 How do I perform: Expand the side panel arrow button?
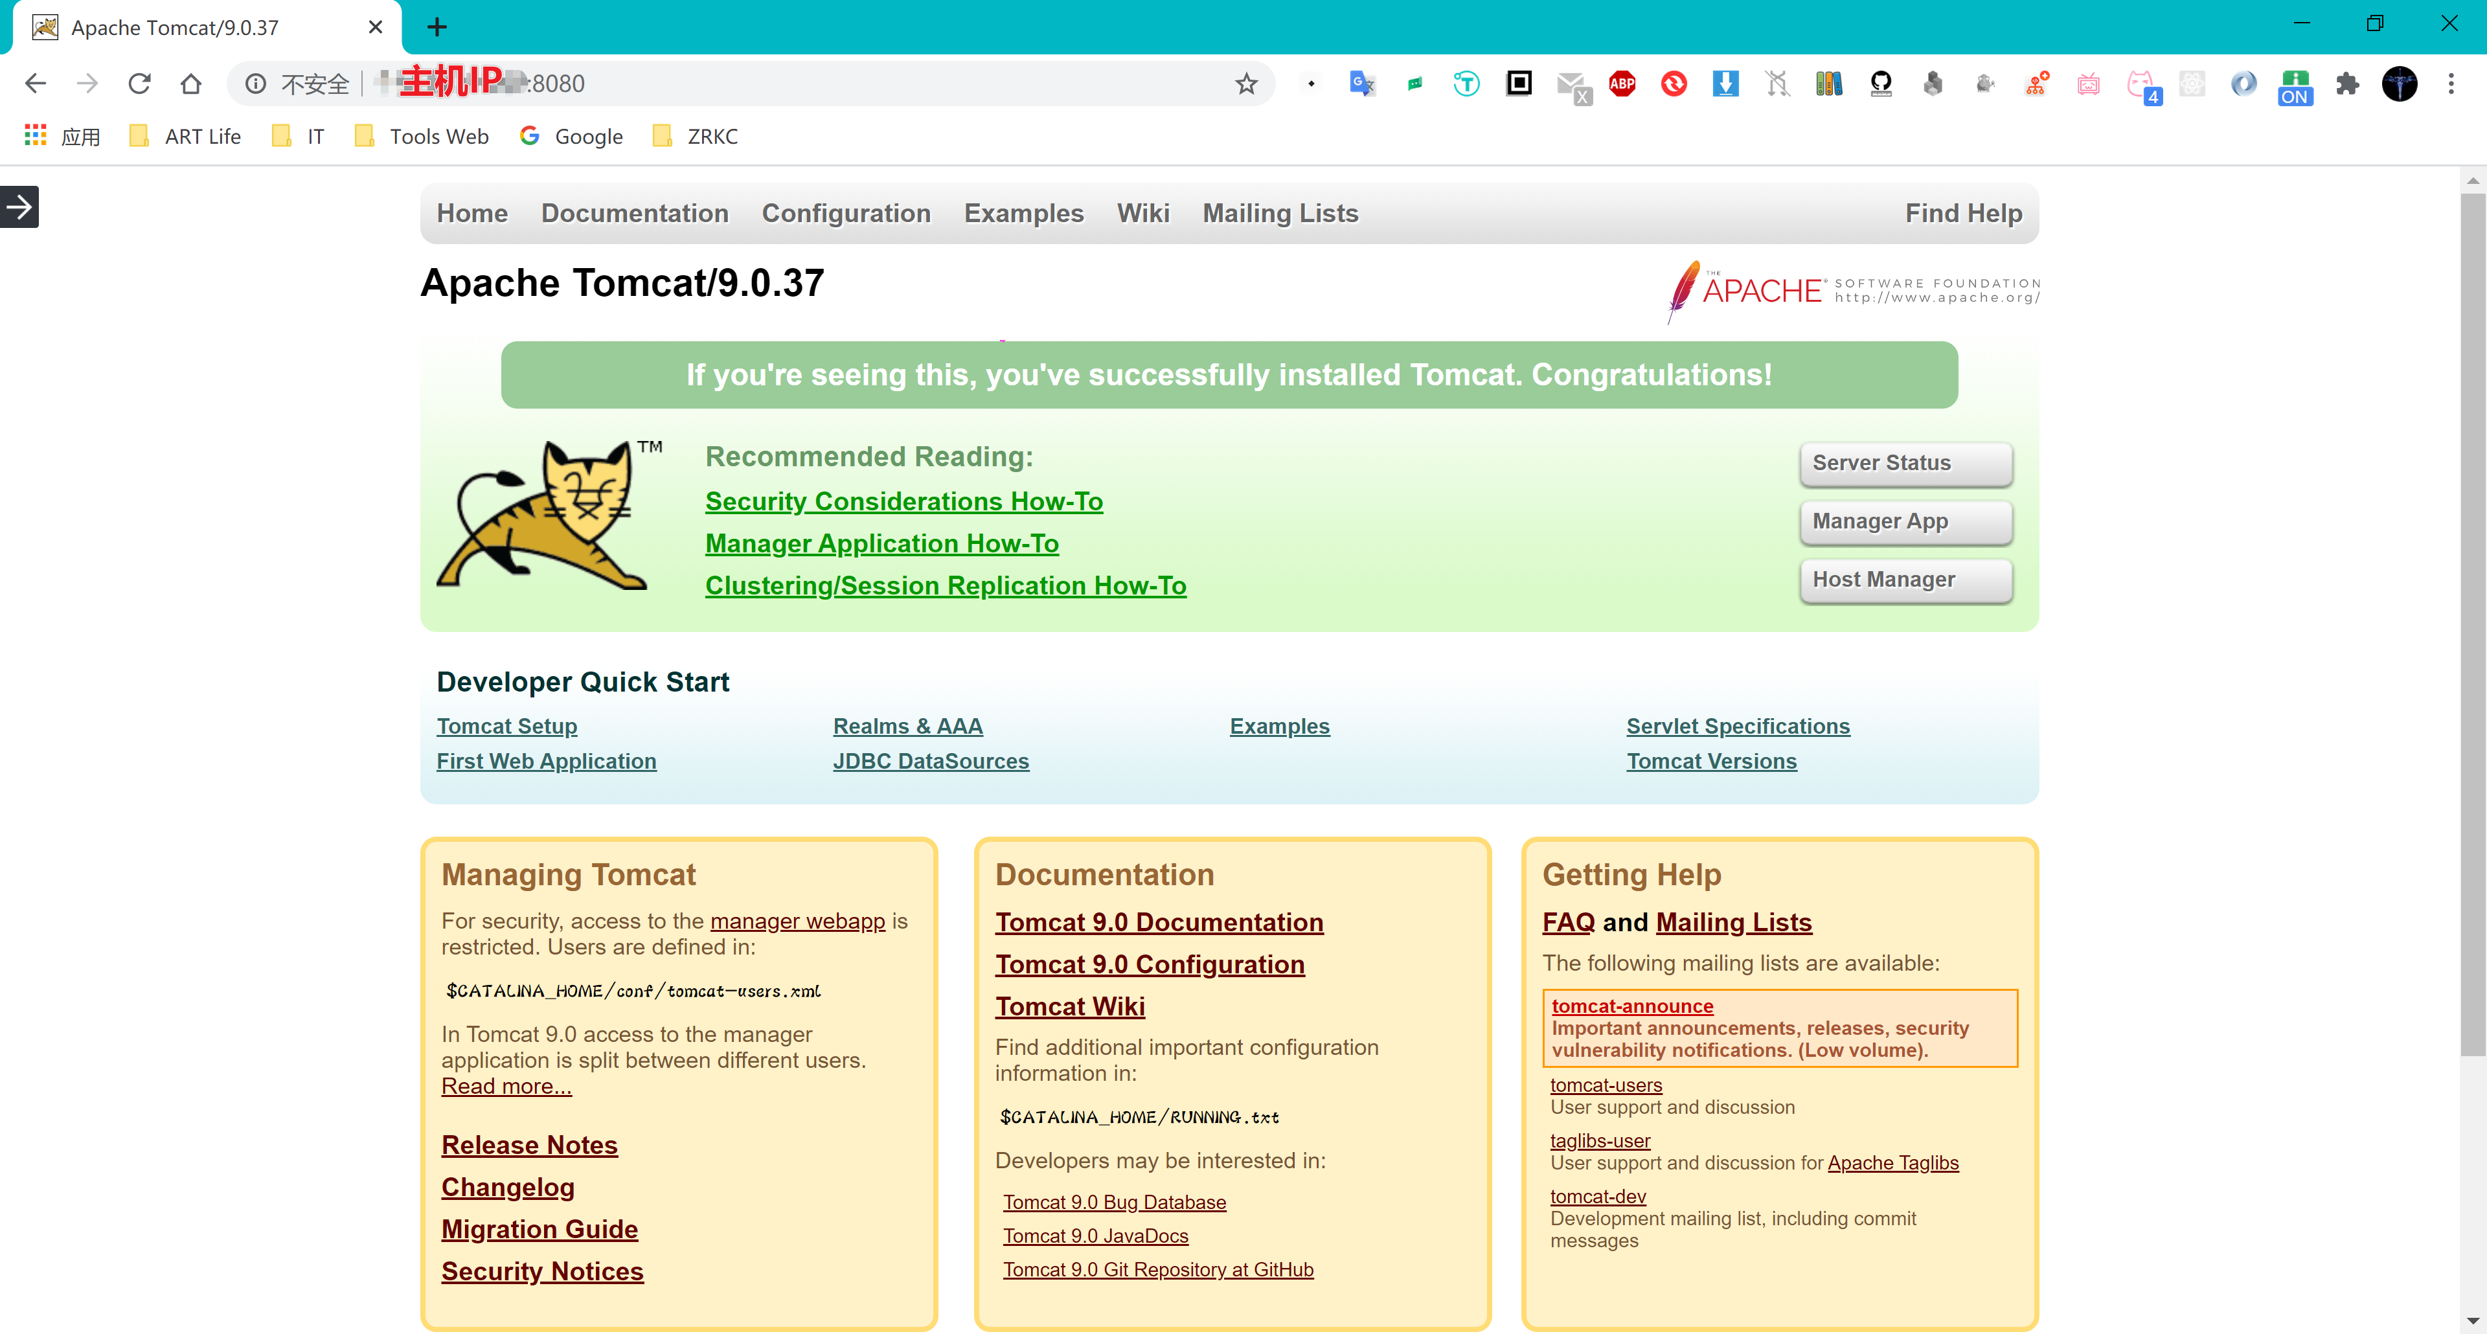(x=19, y=207)
